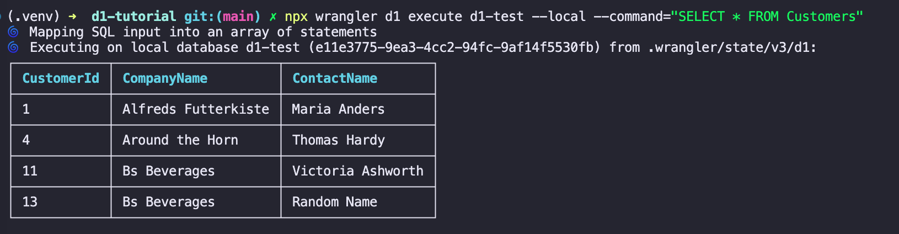Click the yellow prompt arrow after (.venv)
The image size is (899, 234).
72,17
